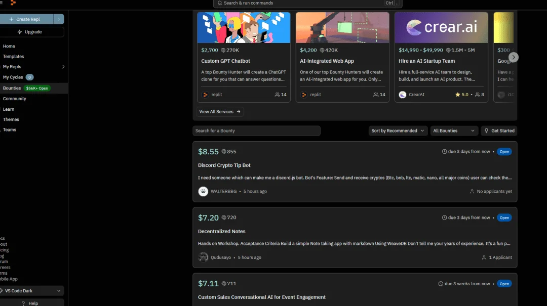Click the Upgrade button
Viewport: 547px width, 306px height.
click(32, 32)
